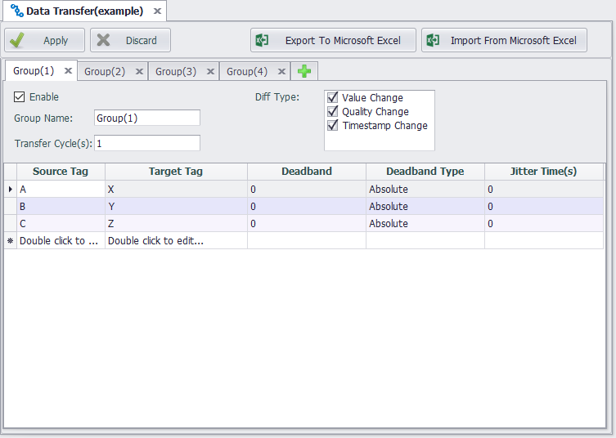
Task: Discard changes with the Discard button
Action: tap(130, 41)
